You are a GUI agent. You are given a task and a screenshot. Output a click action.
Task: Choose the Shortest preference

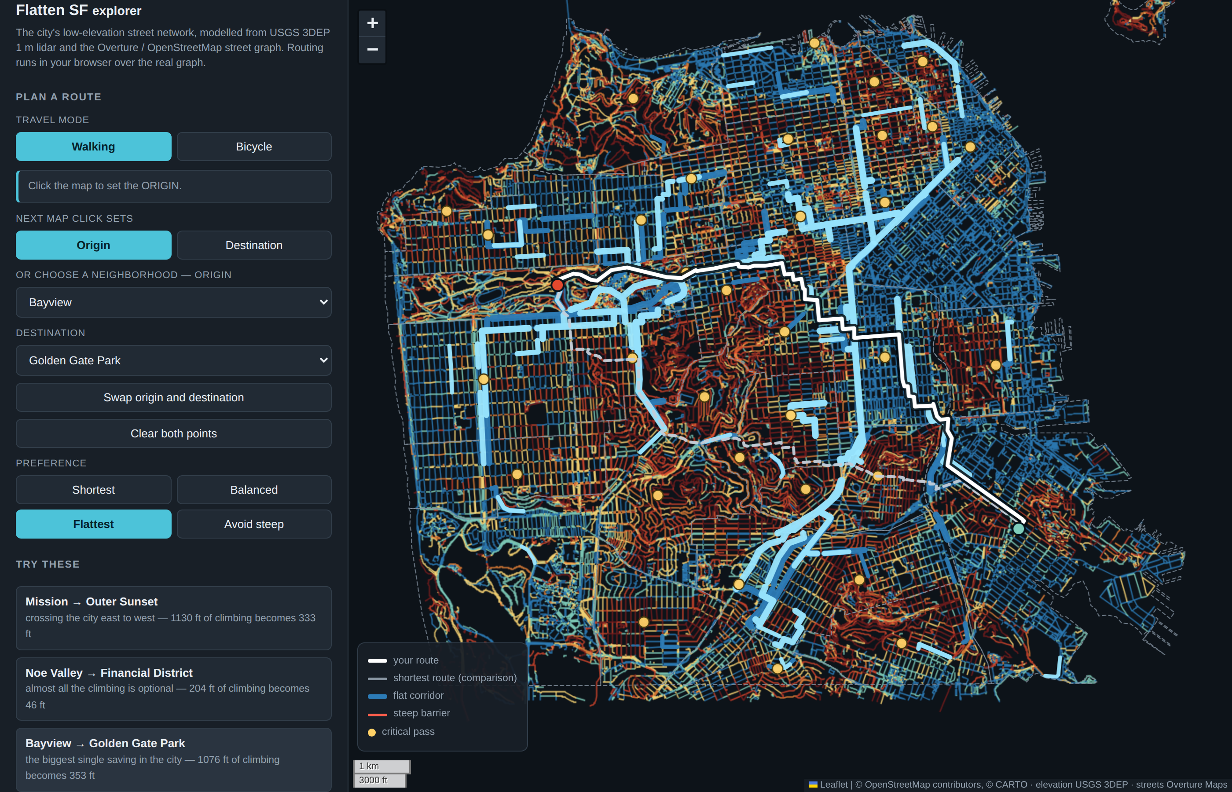click(94, 490)
